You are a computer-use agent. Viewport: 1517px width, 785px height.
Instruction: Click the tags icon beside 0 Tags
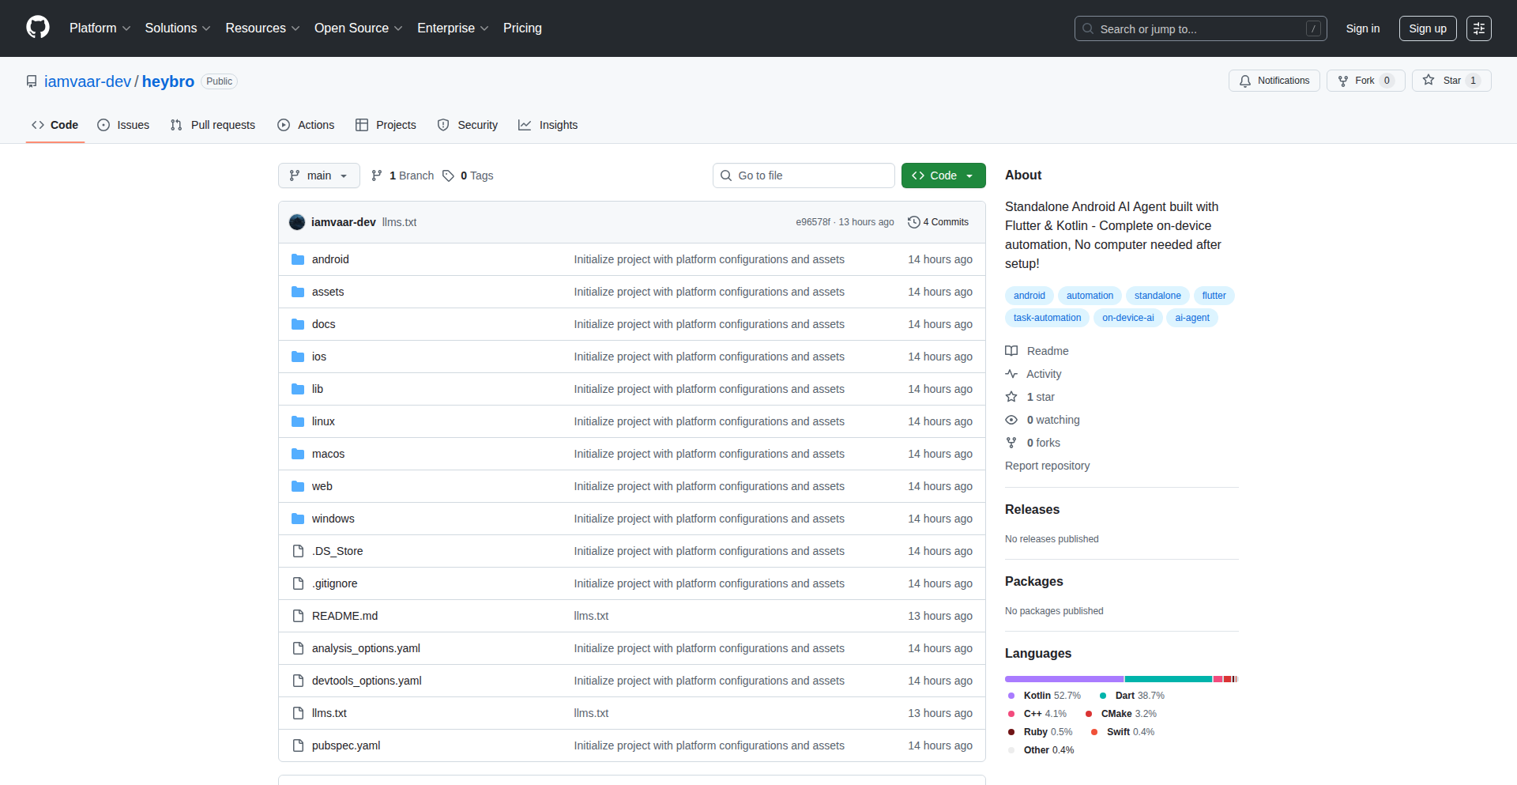[448, 175]
